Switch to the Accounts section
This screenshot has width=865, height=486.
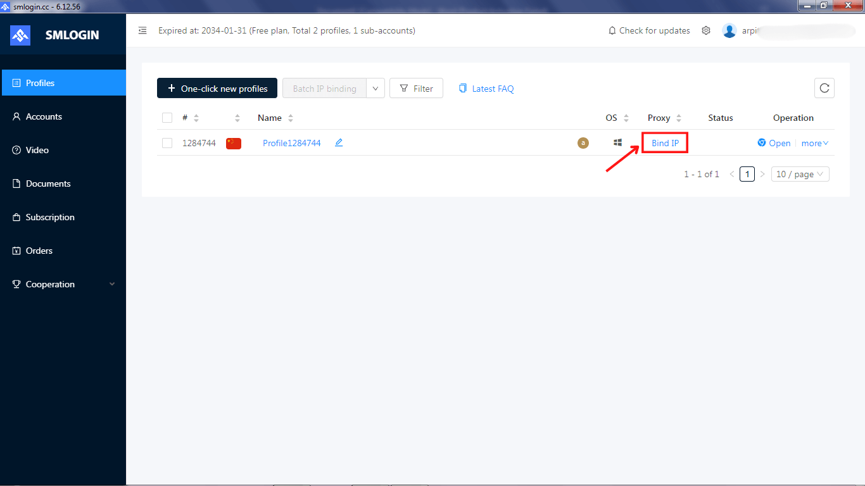pyautogui.click(x=43, y=116)
